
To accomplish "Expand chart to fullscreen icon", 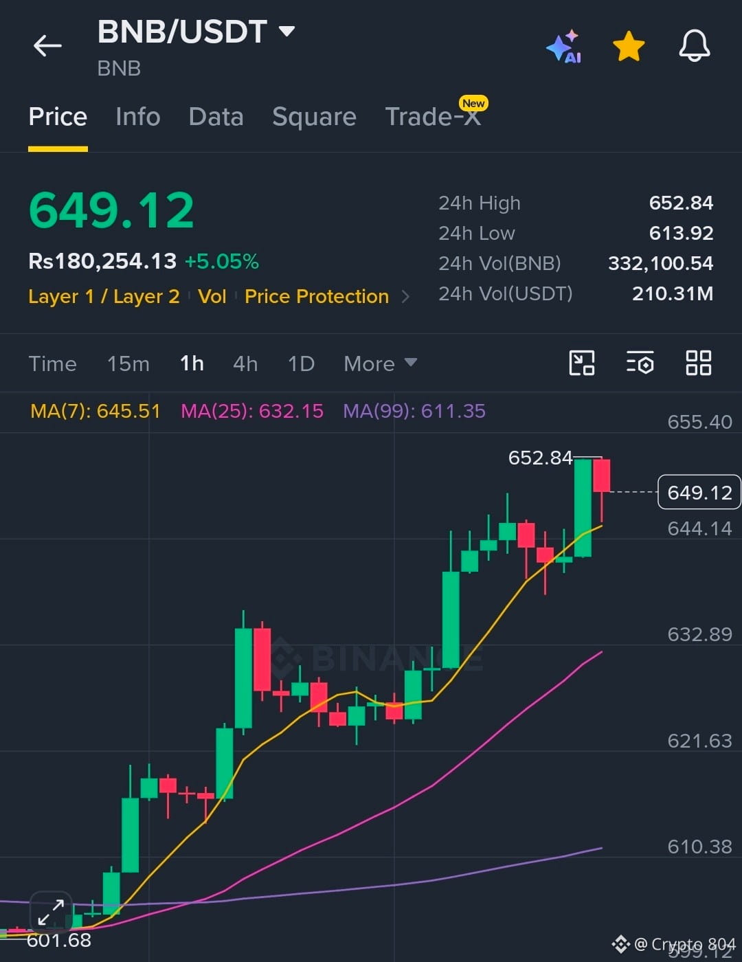I will coord(51,913).
